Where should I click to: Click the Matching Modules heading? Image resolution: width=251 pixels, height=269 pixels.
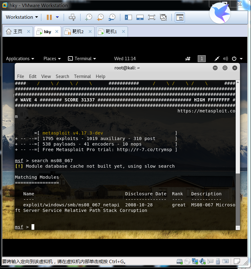click(37, 177)
